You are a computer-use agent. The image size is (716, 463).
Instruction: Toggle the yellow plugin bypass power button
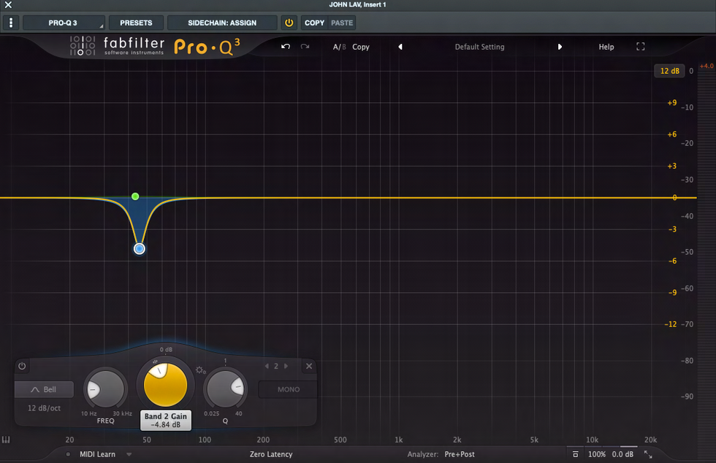click(289, 23)
